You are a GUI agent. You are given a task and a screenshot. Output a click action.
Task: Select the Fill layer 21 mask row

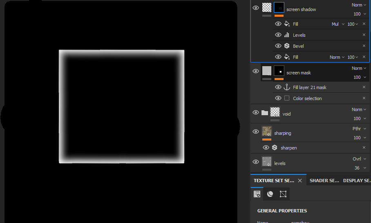pyautogui.click(x=321, y=87)
